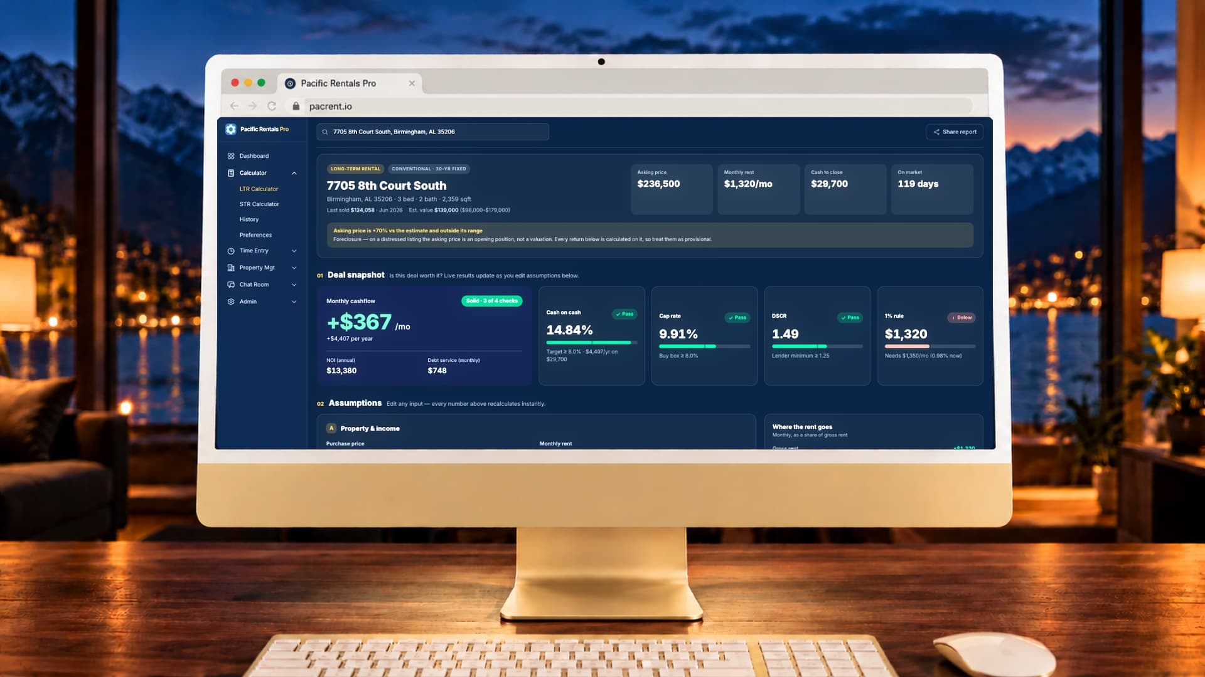Viewport: 1205px width, 677px height.
Task: Click the +$367 monthly cashflow value
Action: coord(359,322)
